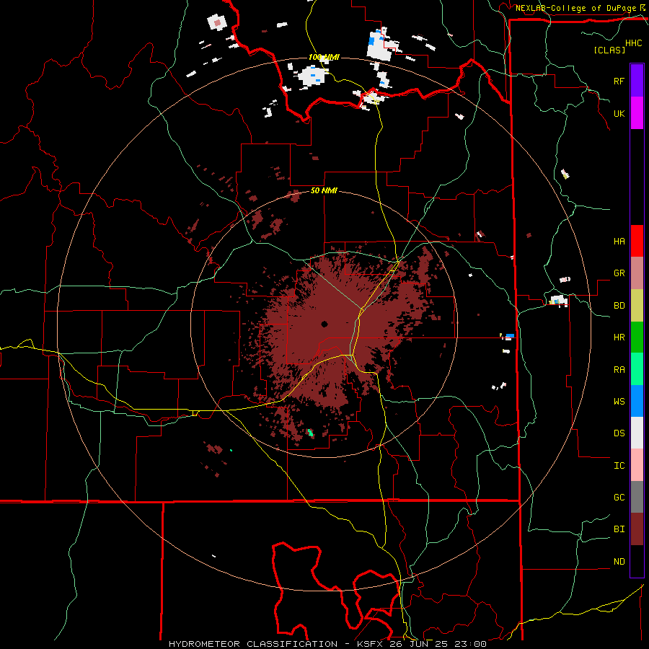Screen dimensions: 649x649
Task: Click the blue WS legend swatch
Action: tap(637, 401)
